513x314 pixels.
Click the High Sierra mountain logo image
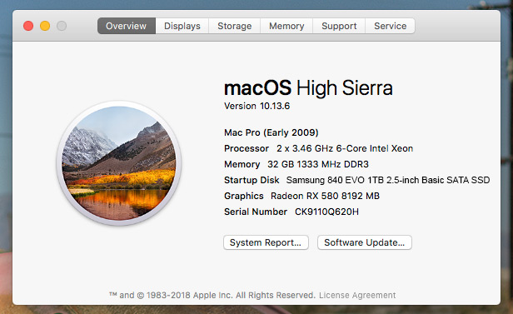click(x=119, y=163)
